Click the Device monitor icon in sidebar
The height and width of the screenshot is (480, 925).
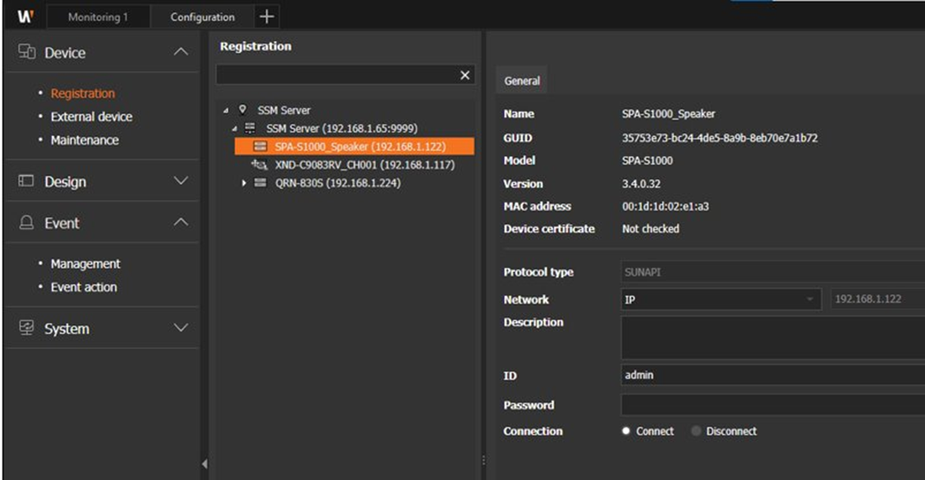(x=26, y=53)
